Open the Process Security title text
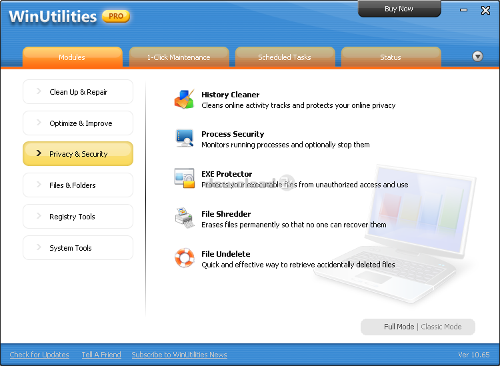This screenshot has height=366, width=500. pyautogui.click(x=233, y=134)
